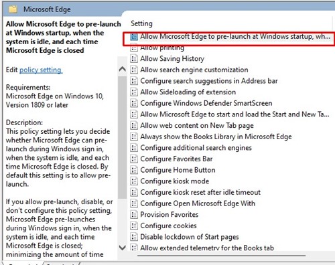Click policy icon beside 'Configure additional search engines'

pos(134,148)
